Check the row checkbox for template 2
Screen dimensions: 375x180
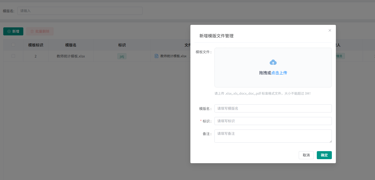click(13, 56)
